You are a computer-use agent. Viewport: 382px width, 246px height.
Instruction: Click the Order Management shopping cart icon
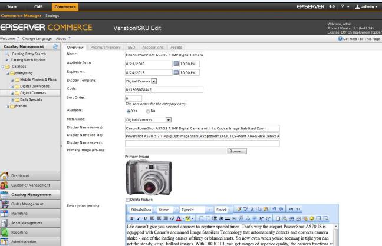point(6,205)
